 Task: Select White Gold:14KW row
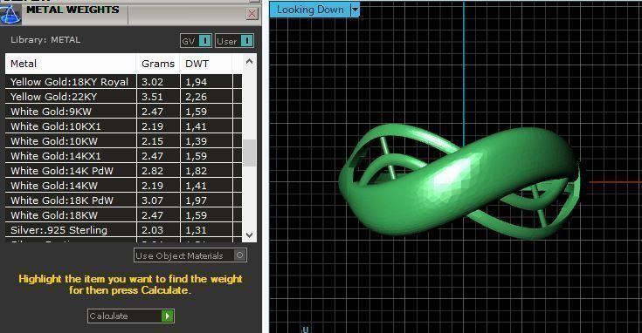pos(124,186)
